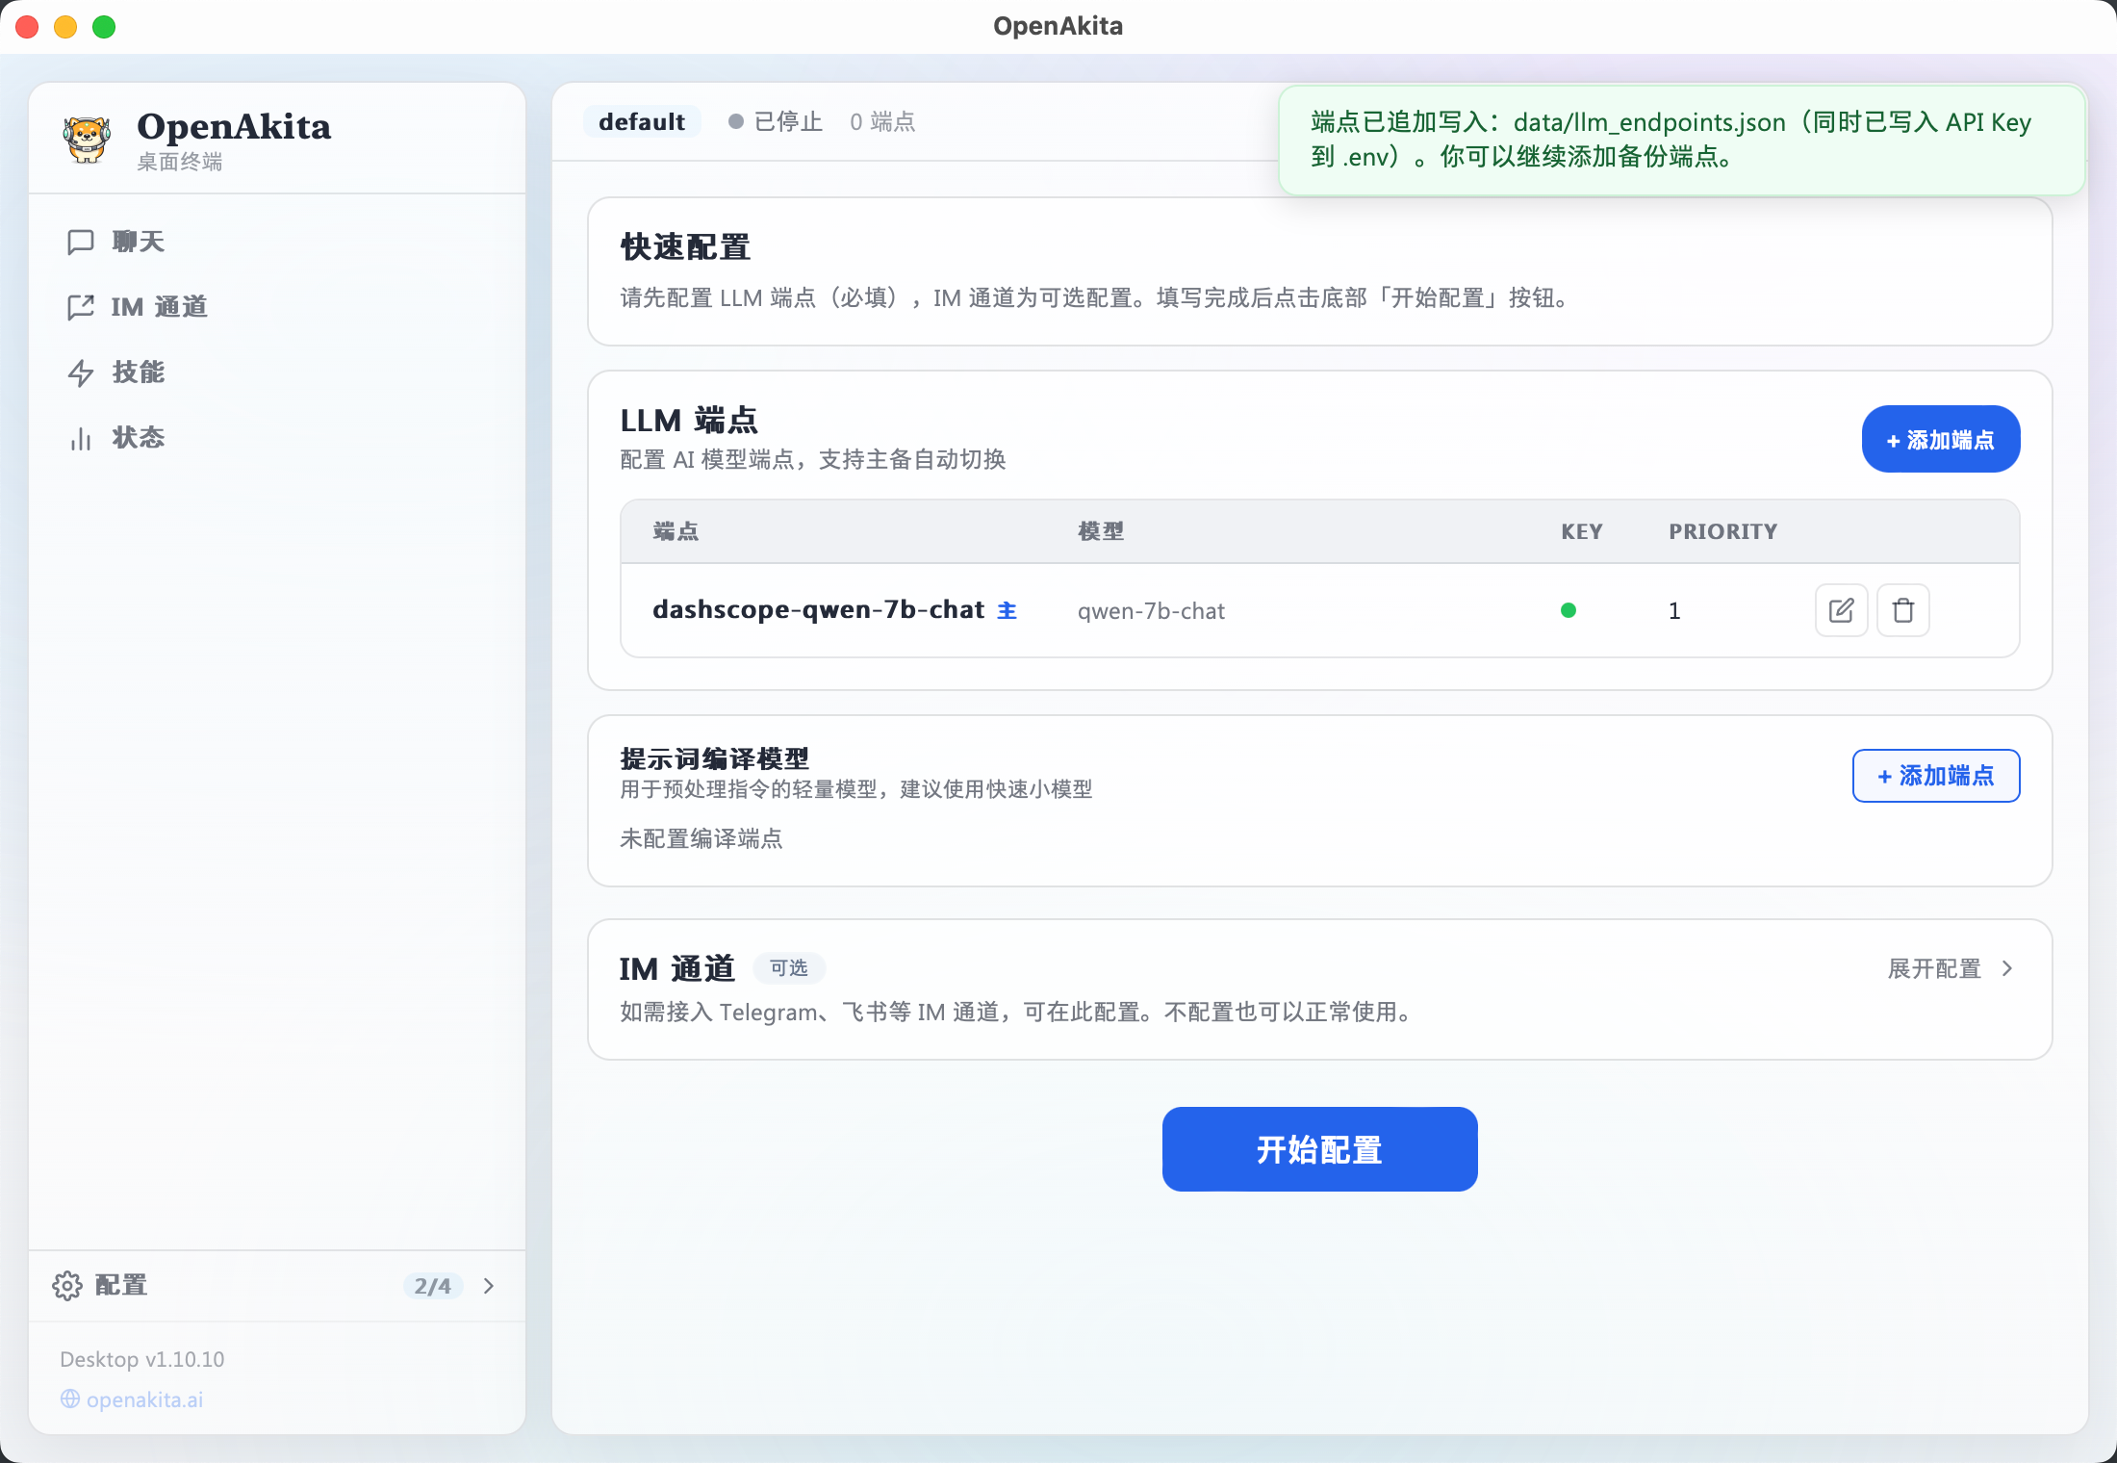
Task: Open the openakita.ai website link
Action: pos(142,1399)
